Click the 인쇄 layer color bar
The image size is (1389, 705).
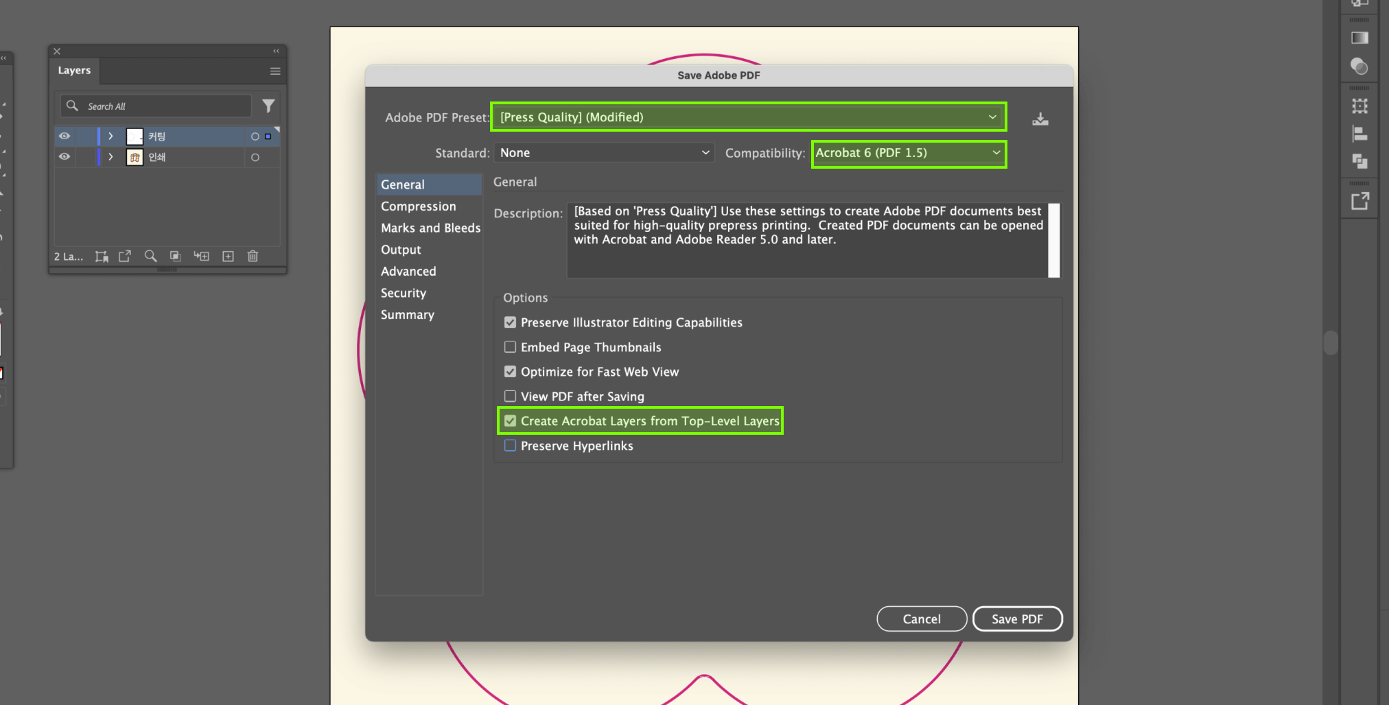tap(99, 157)
